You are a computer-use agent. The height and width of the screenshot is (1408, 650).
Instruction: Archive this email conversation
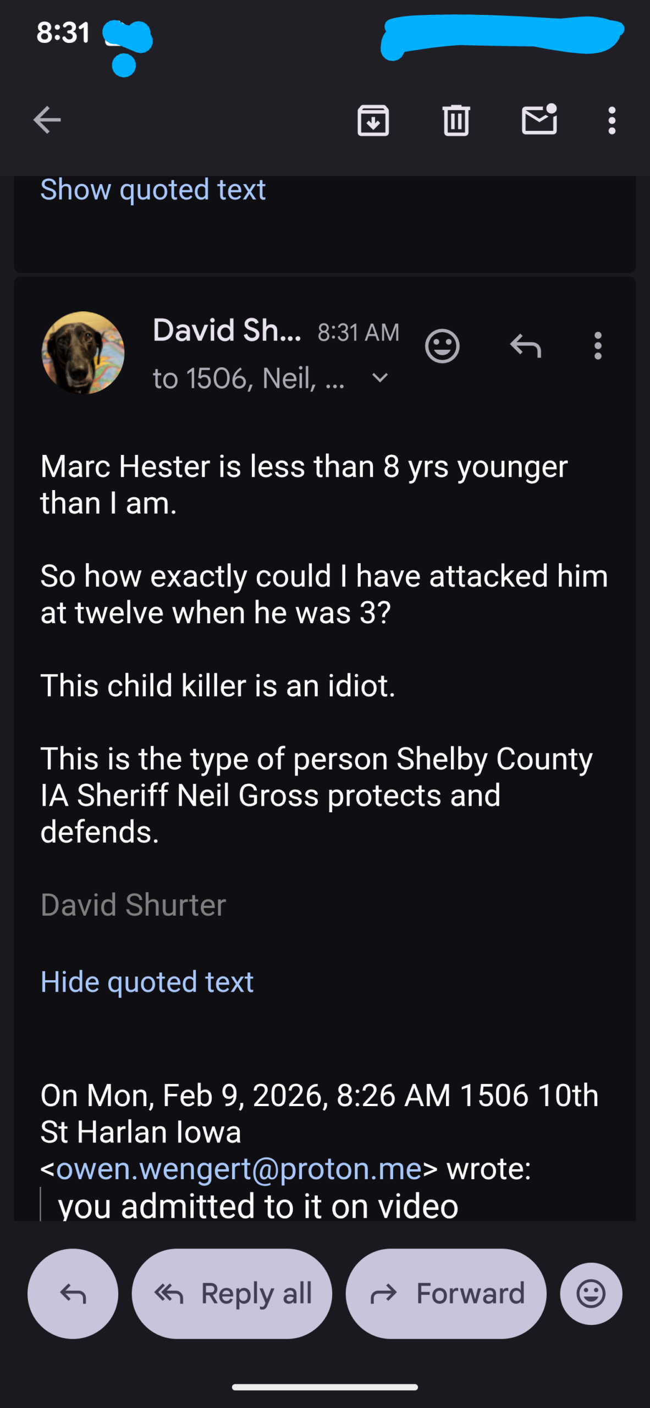click(x=373, y=120)
